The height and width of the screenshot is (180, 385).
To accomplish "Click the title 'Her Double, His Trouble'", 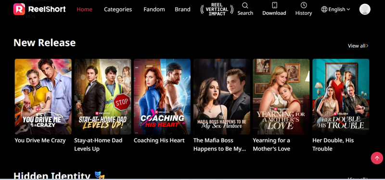I will coord(333,145).
